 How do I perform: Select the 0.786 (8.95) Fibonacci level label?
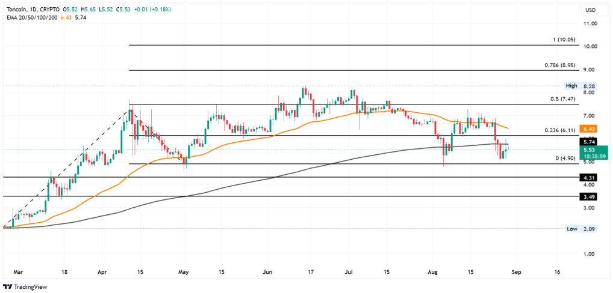click(x=560, y=65)
